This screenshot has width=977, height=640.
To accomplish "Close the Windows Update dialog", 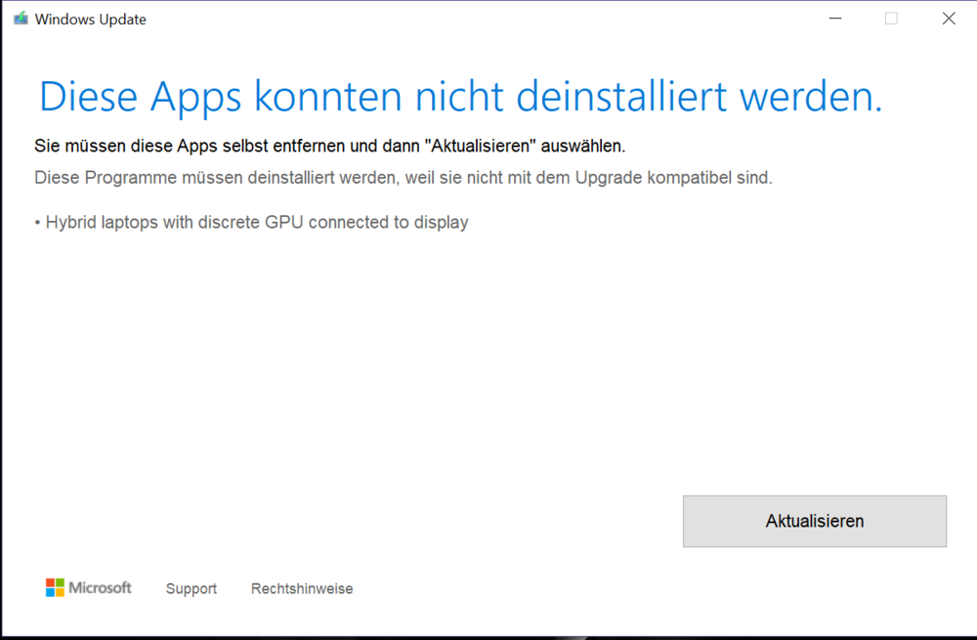I will tap(948, 19).
